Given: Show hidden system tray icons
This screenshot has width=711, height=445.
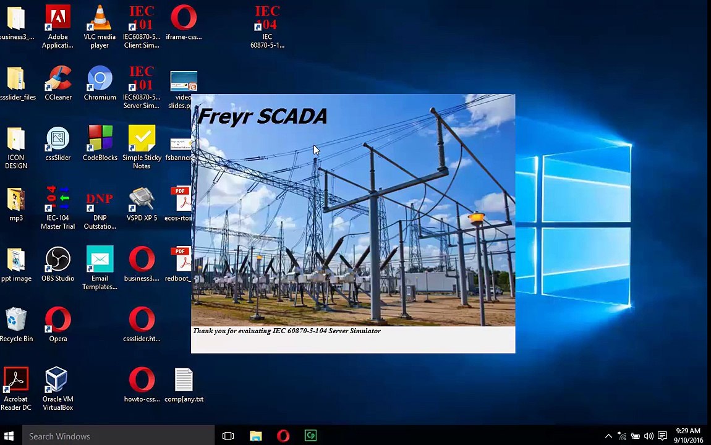Looking at the screenshot, I should (x=608, y=436).
